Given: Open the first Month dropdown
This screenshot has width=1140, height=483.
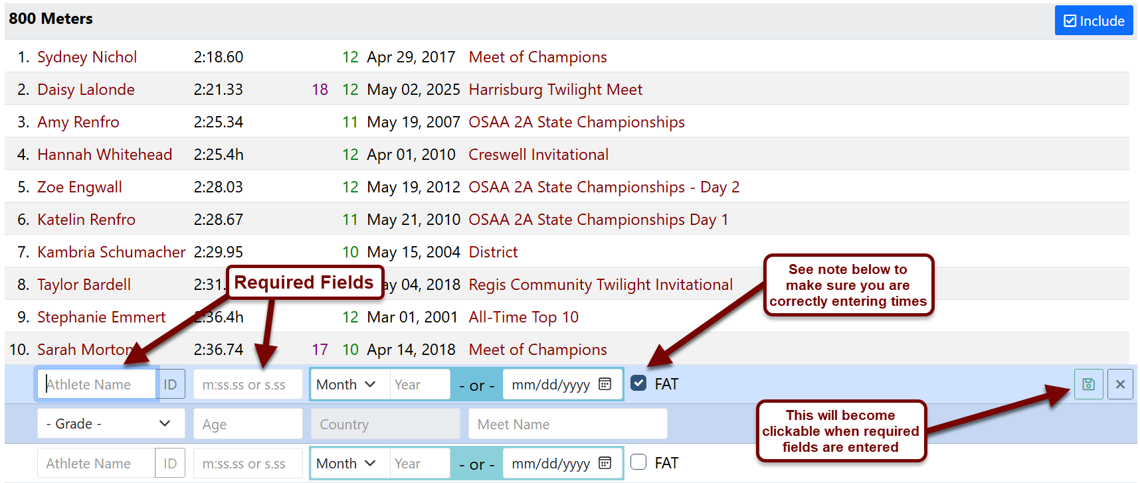Looking at the screenshot, I should [x=349, y=384].
